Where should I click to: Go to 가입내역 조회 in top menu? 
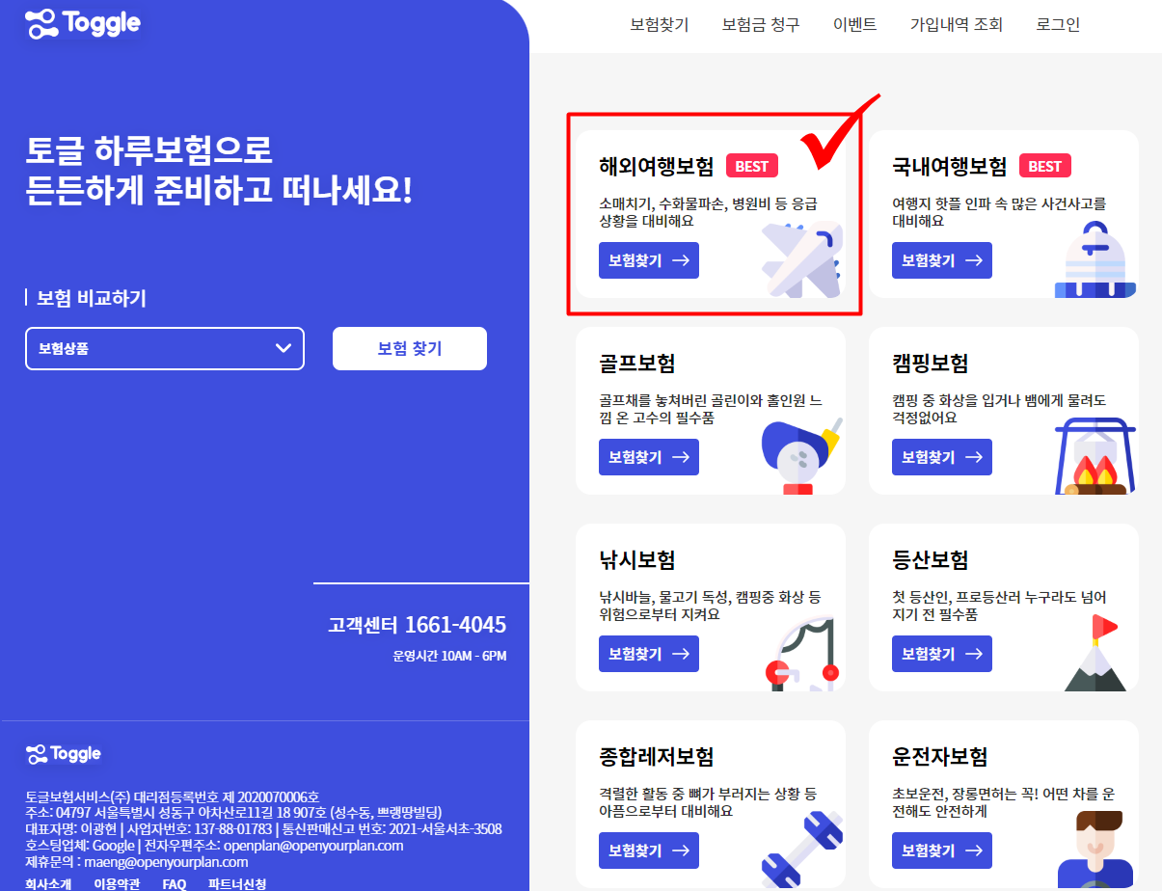[x=957, y=25]
